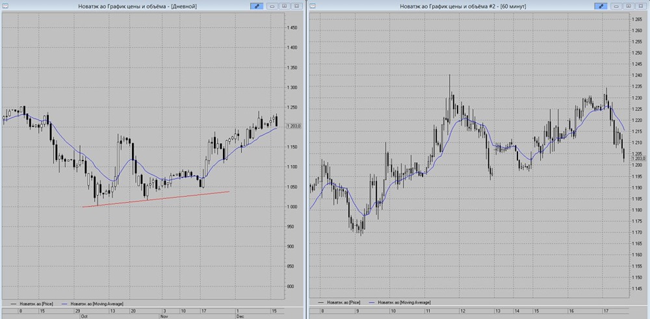Click the pin icon in the 60 минут chart window

[x=601, y=6]
